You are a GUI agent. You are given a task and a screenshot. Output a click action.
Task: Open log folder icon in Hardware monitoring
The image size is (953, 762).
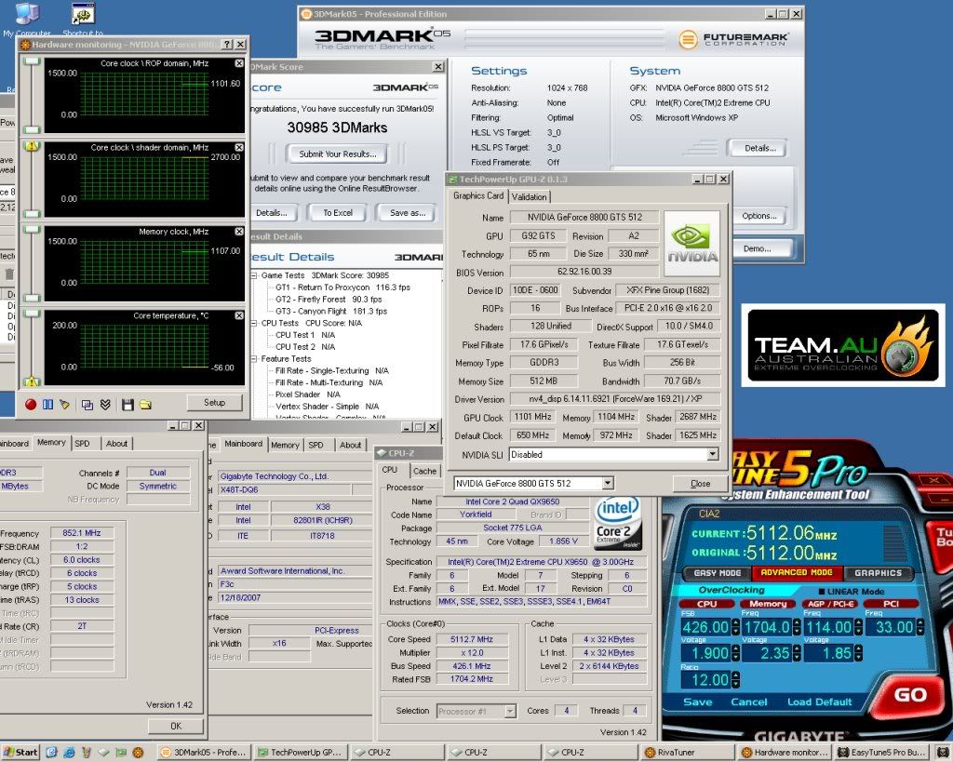tap(145, 405)
